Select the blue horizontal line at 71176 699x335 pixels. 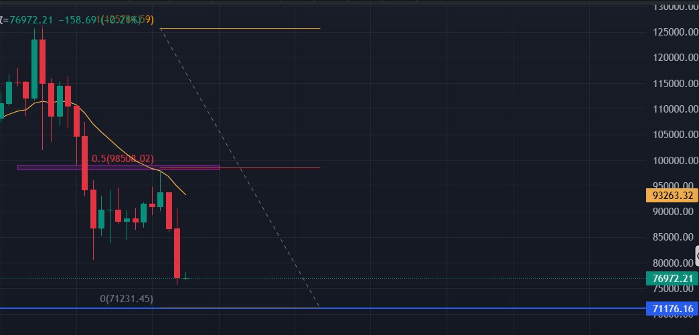click(323, 308)
